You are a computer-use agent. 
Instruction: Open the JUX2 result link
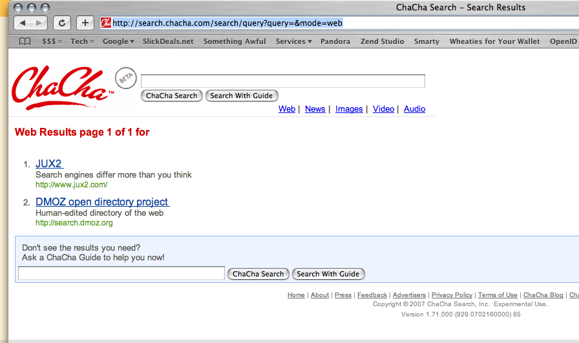tap(48, 163)
